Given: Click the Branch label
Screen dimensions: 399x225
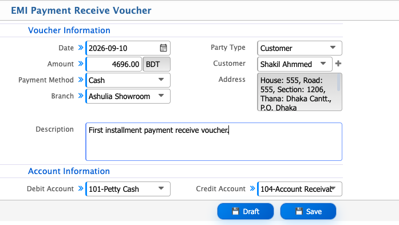Looking at the screenshot, I should click(62, 96).
